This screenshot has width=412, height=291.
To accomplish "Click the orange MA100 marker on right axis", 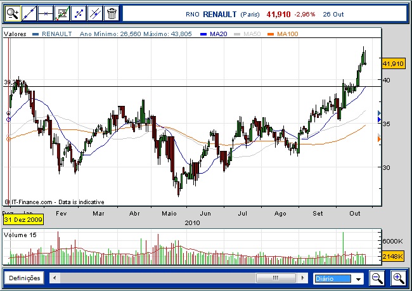I will click(379, 139).
